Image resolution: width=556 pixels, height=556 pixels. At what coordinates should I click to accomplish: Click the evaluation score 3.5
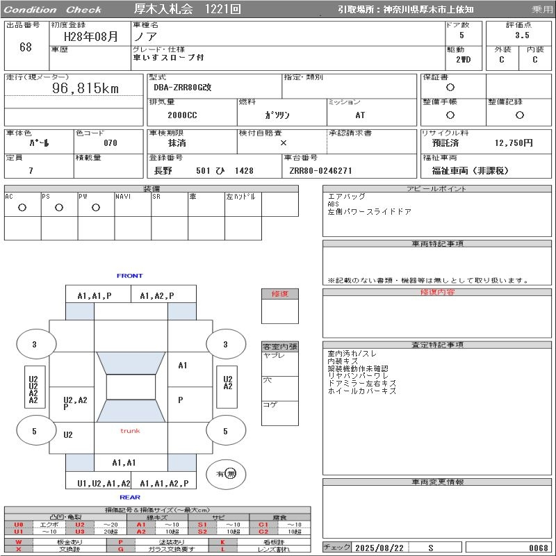522,35
